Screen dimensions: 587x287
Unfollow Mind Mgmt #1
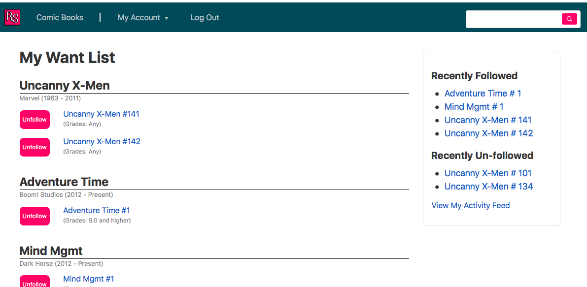point(35,282)
